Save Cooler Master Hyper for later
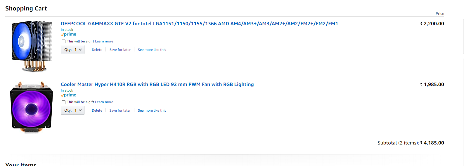 pyautogui.click(x=120, y=110)
